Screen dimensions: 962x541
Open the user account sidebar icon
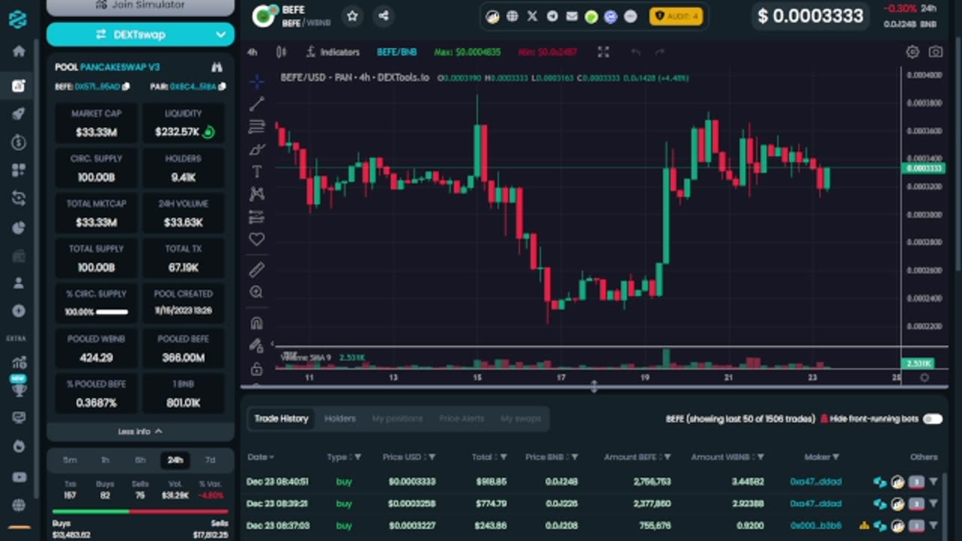pyautogui.click(x=19, y=283)
